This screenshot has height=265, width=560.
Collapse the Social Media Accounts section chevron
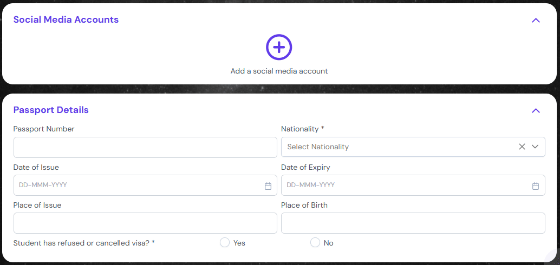tap(536, 21)
